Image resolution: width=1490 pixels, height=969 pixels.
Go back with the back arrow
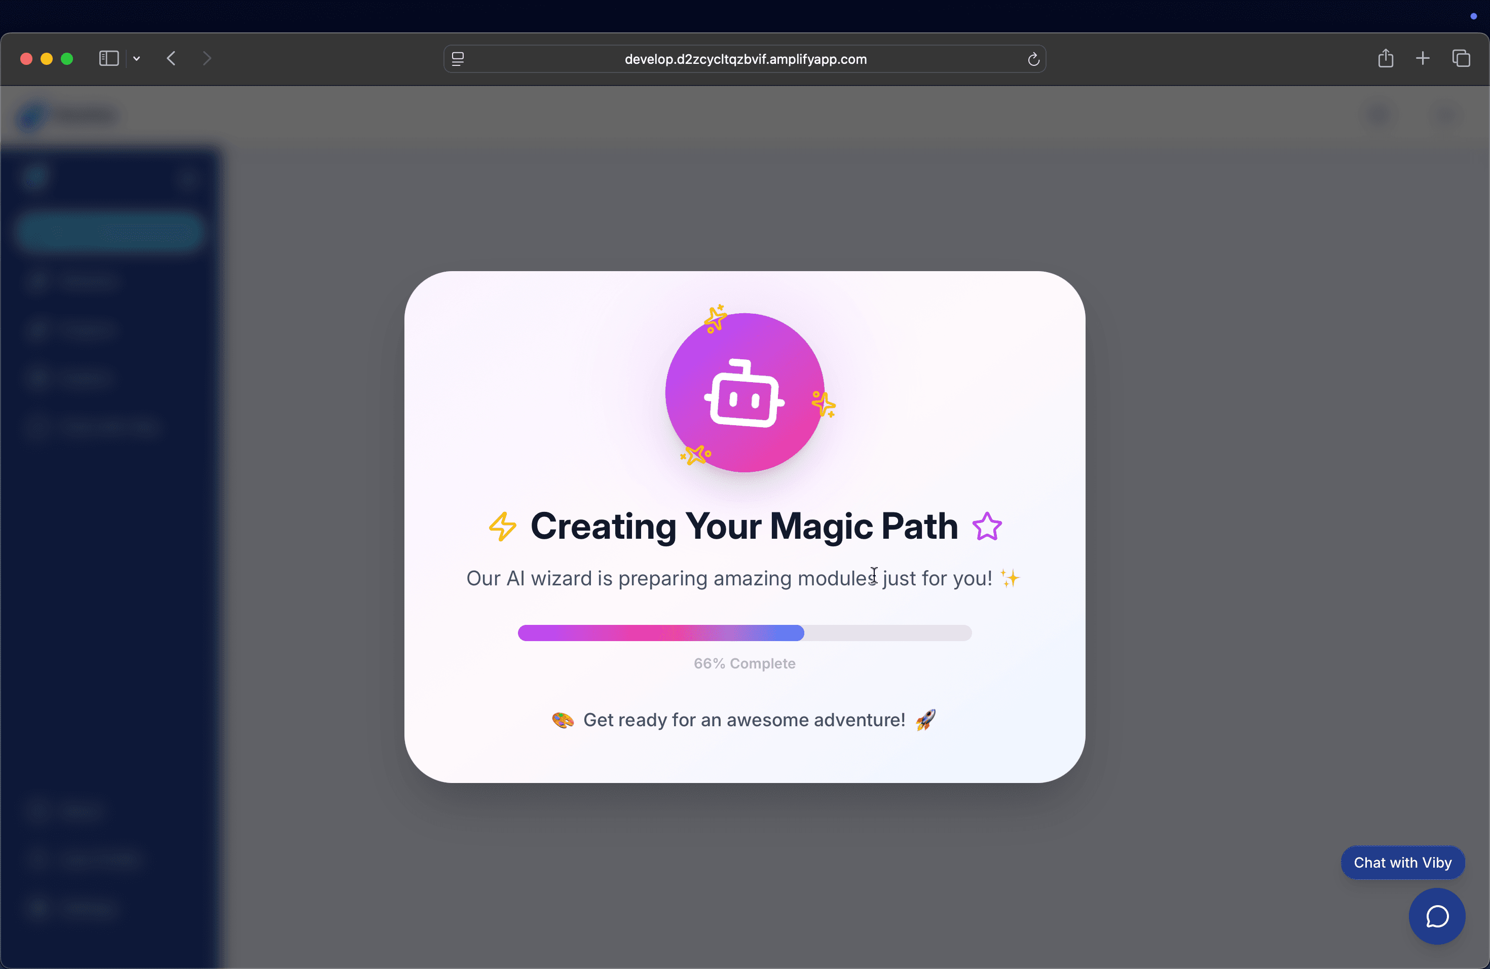pos(171,59)
